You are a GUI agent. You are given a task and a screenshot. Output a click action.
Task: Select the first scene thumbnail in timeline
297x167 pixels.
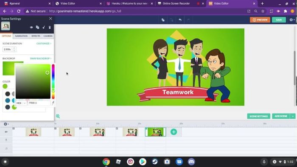(x=34, y=132)
